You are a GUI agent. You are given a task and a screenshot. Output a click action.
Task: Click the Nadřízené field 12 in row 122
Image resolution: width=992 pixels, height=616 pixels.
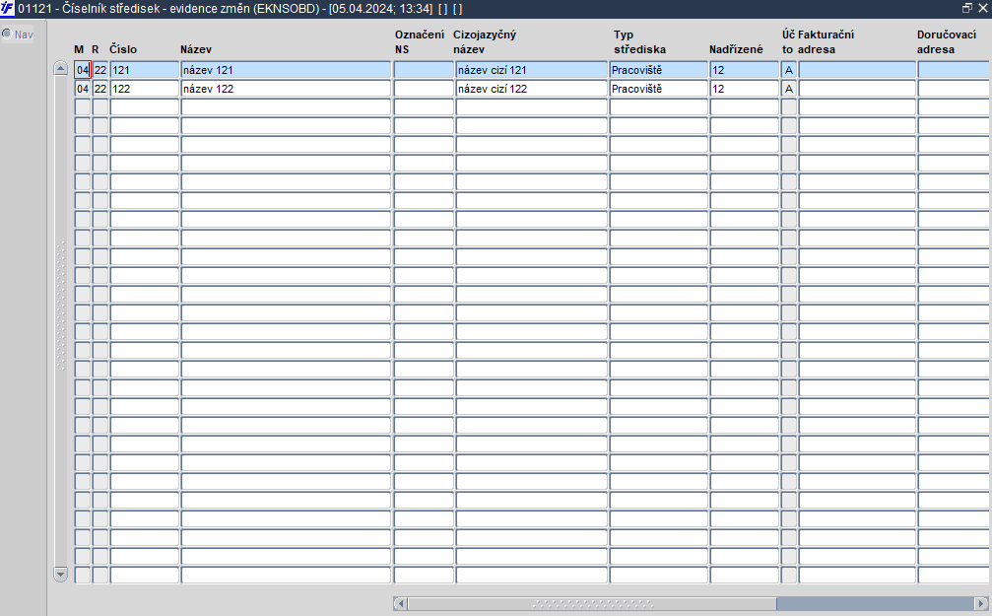pyautogui.click(x=744, y=89)
